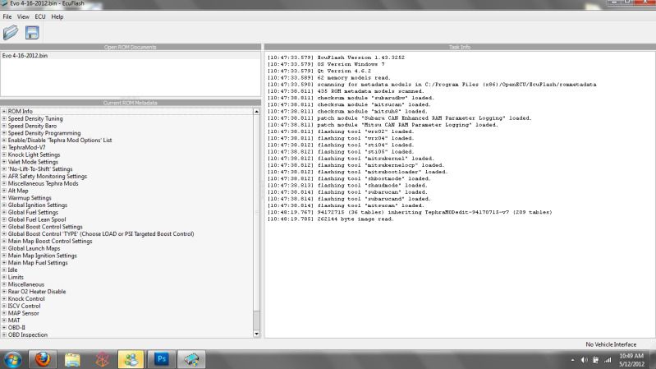Open Windows Explorer from the taskbar
This screenshot has height=369, width=656.
[72, 360]
